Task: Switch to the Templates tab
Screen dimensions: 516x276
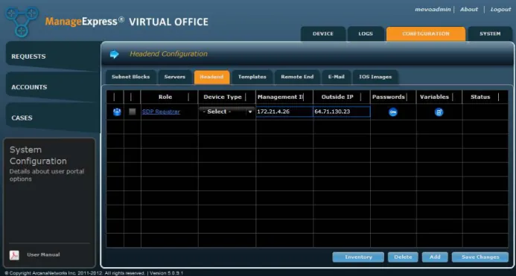Action: click(252, 77)
